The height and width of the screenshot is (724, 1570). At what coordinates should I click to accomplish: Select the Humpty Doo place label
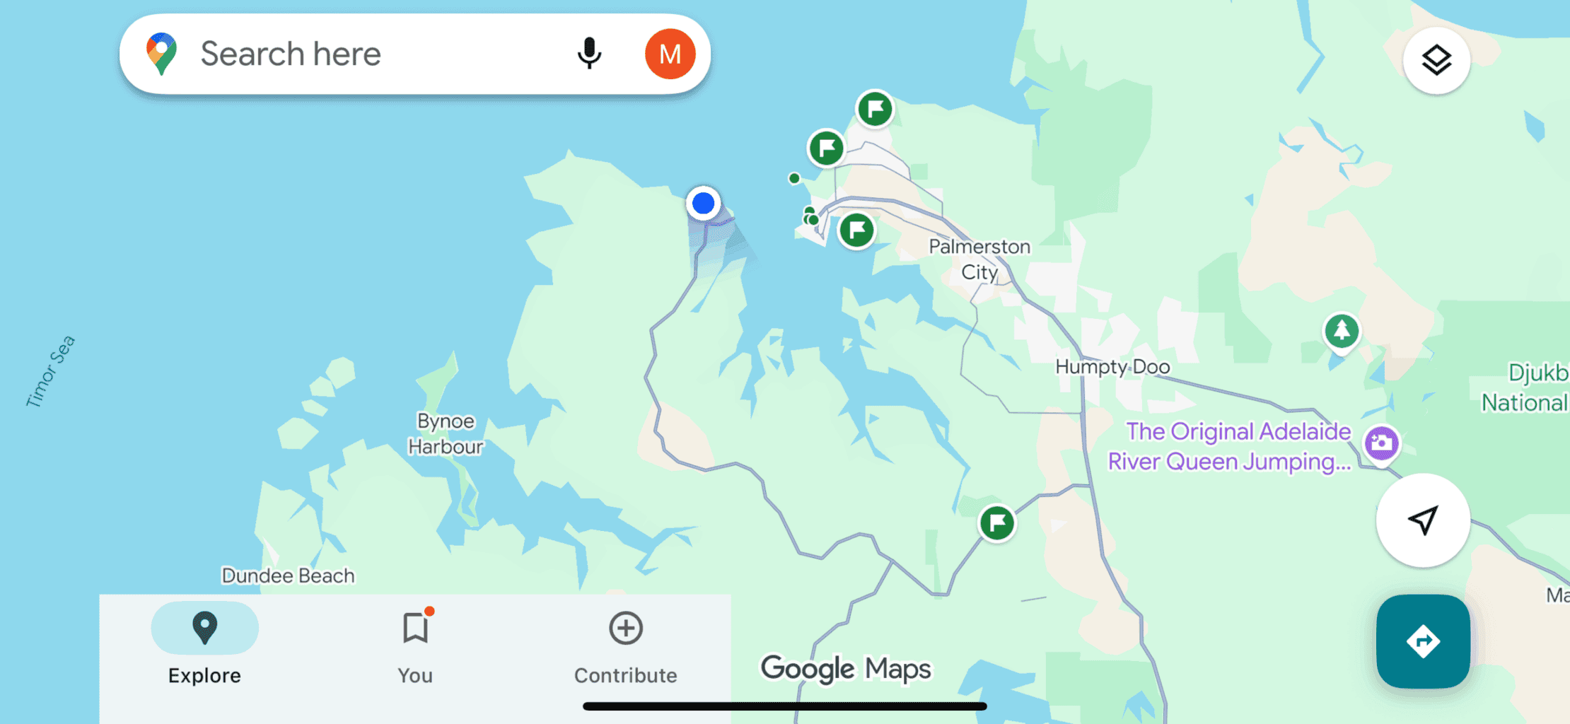coord(1112,367)
